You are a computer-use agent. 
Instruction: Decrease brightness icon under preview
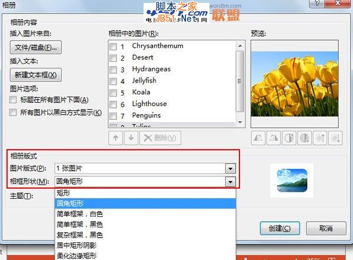[335, 138]
